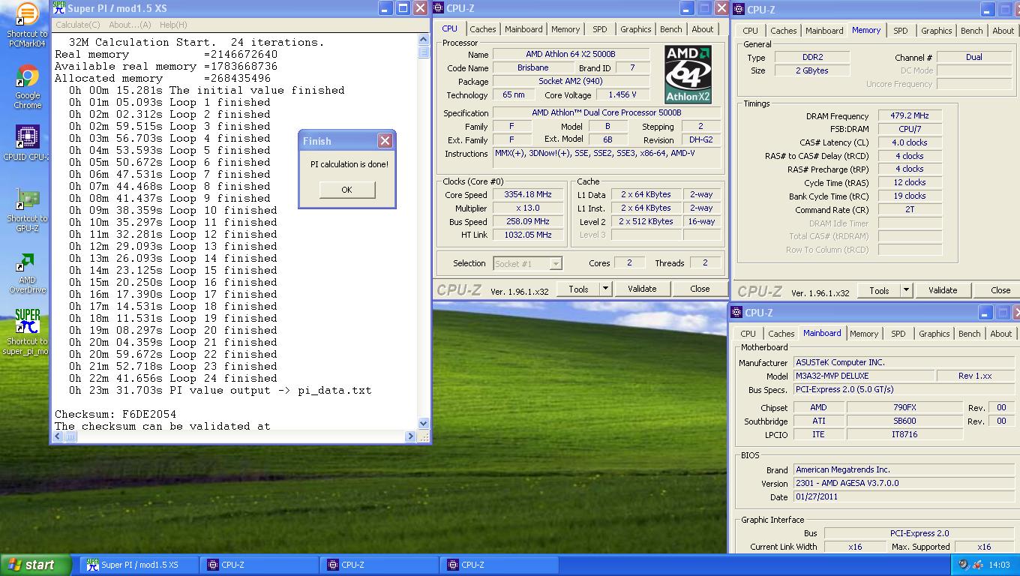This screenshot has height=576, width=1020.
Task: Launch AMD OverDrive desktop icon
Action: (27, 272)
